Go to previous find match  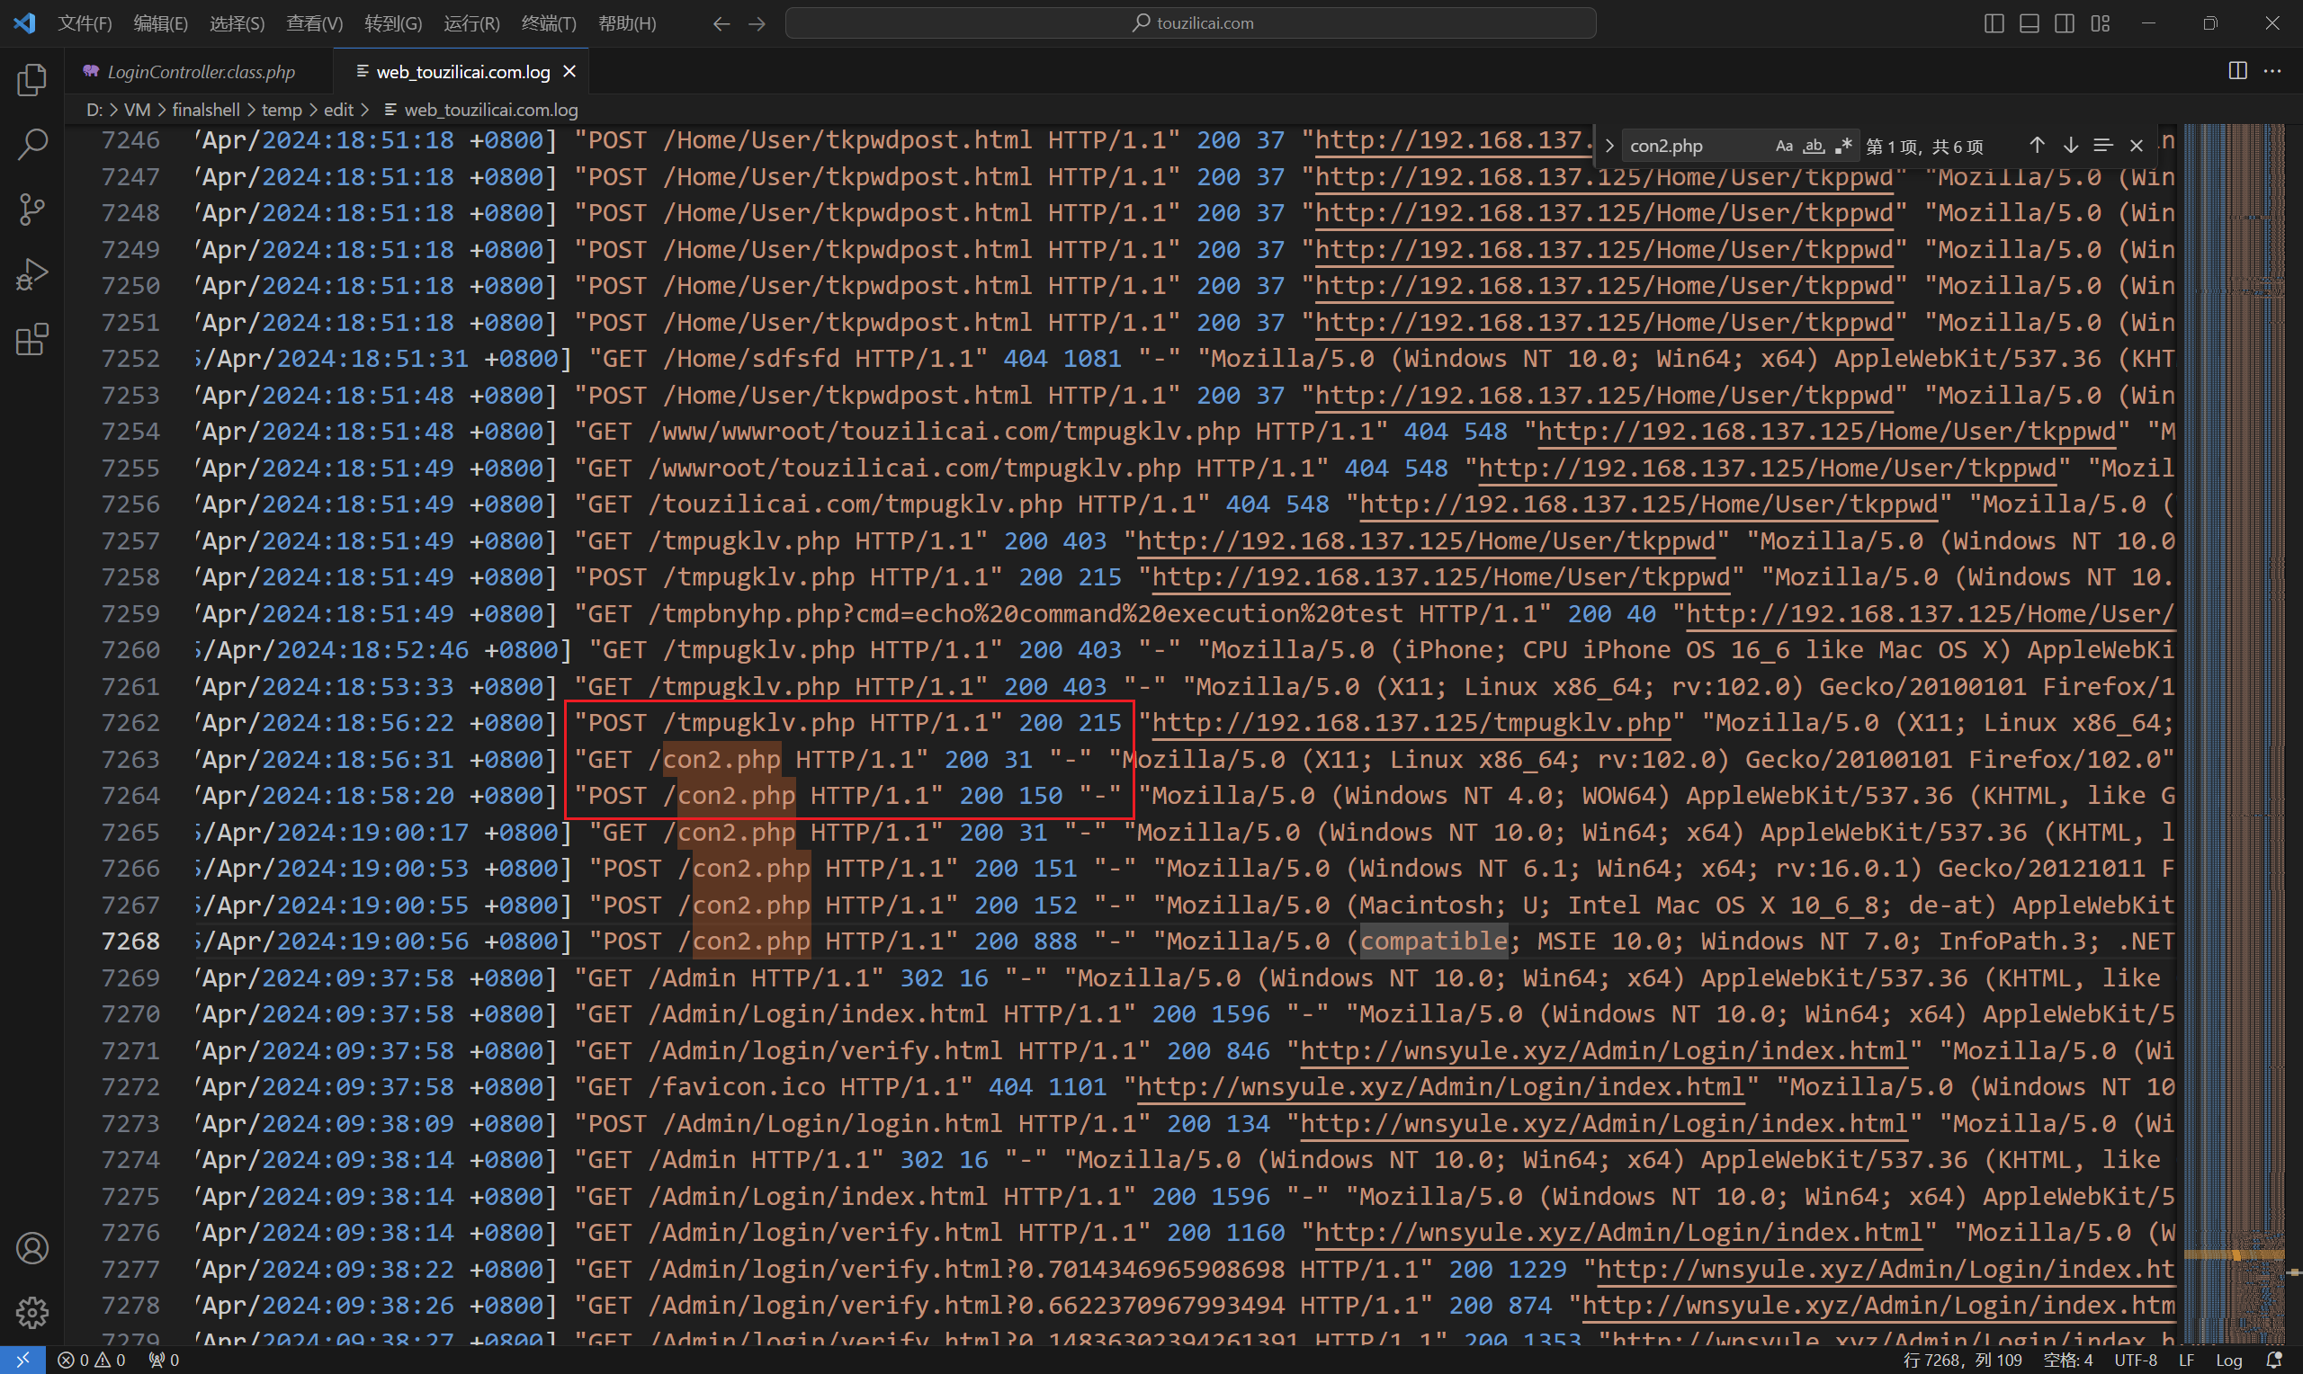2037,146
